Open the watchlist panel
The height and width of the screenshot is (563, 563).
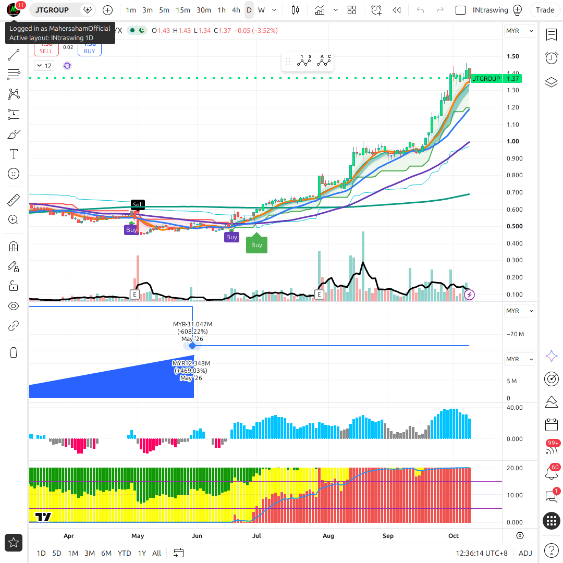pos(552,35)
